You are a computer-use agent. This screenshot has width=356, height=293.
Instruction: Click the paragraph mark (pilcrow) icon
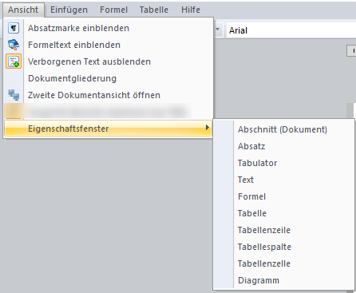point(14,28)
